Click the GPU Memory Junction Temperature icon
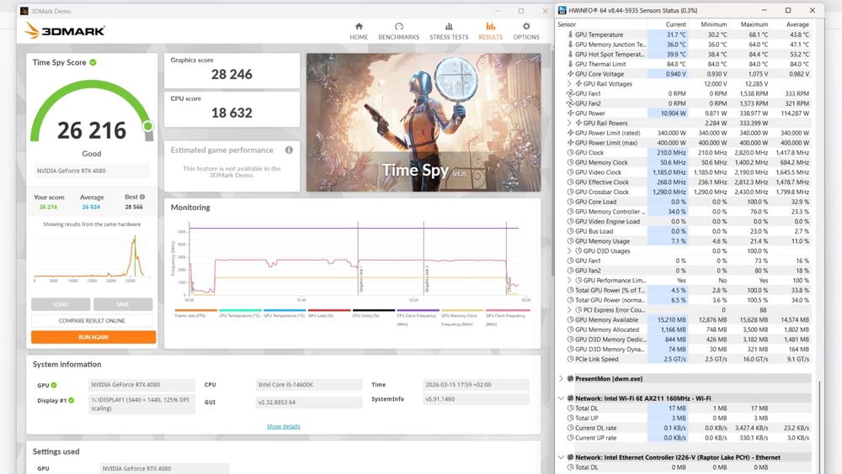Screen dimensions: 842x474 (570, 45)
